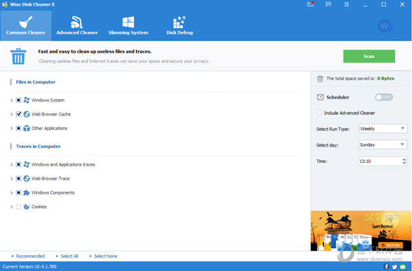Click the Wise Disk Cleaner app logo

point(5,5)
